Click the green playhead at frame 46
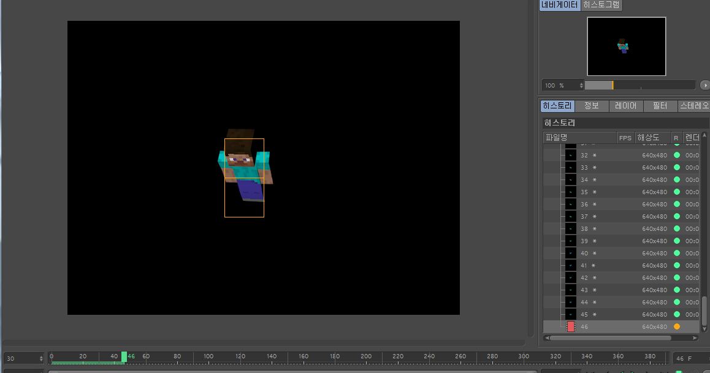This screenshot has width=710, height=373. coord(124,356)
